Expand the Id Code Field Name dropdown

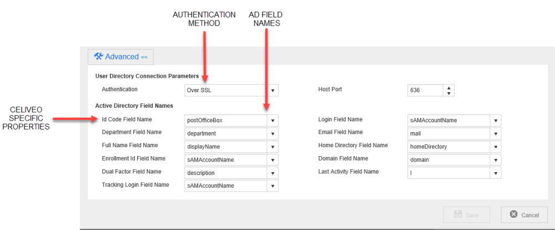pyautogui.click(x=273, y=121)
